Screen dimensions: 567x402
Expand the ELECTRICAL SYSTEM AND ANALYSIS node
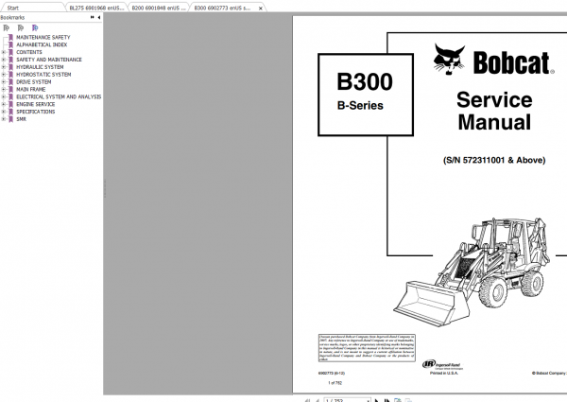[4, 96]
